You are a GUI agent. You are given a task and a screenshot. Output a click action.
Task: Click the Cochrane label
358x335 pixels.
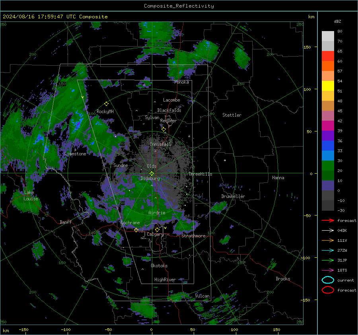(x=130, y=223)
